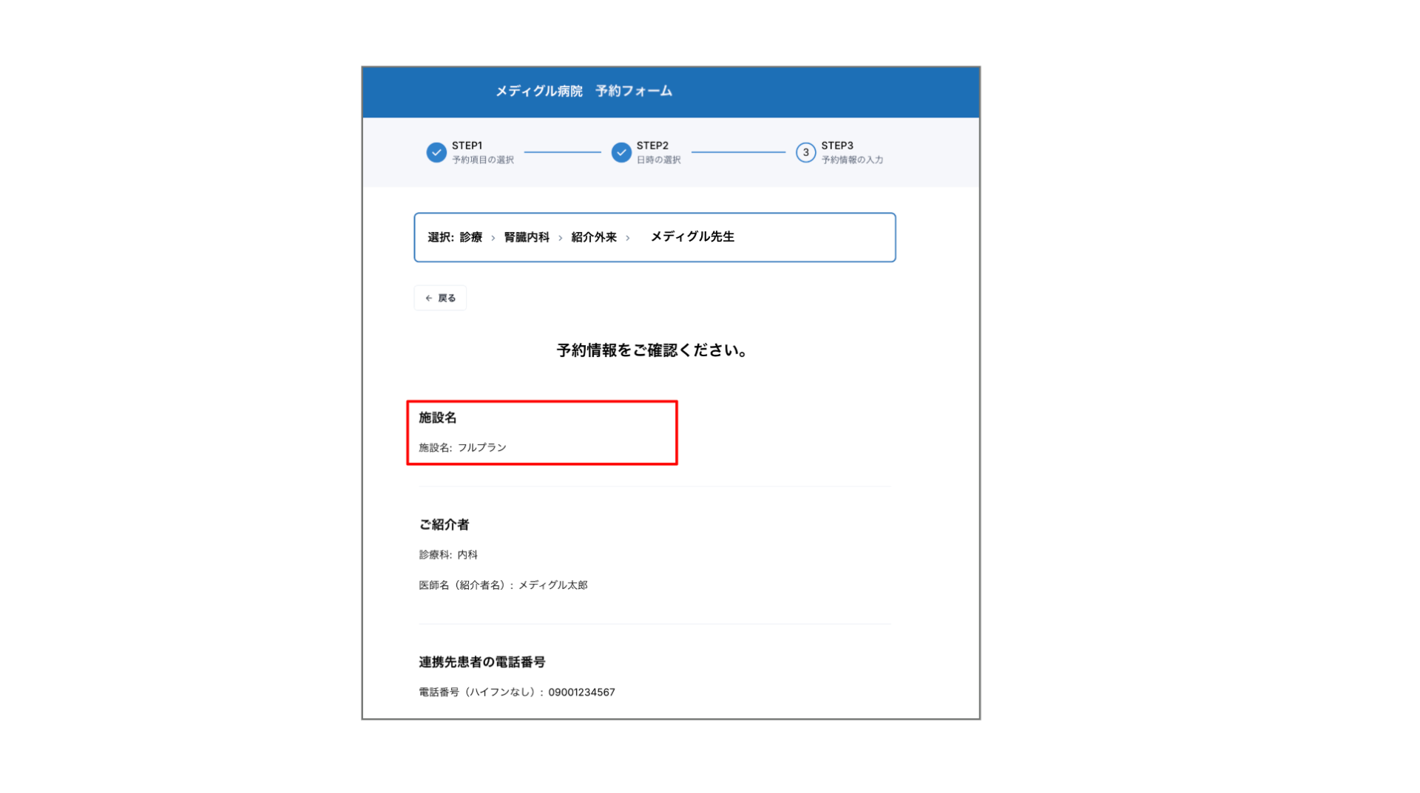Click the 診療科: 内科 line

pyautogui.click(x=448, y=555)
